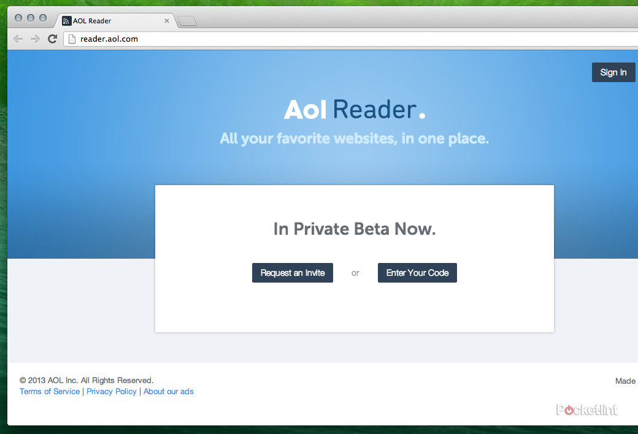Close the AOL Reader tab

pyautogui.click(x=166, y=20)
